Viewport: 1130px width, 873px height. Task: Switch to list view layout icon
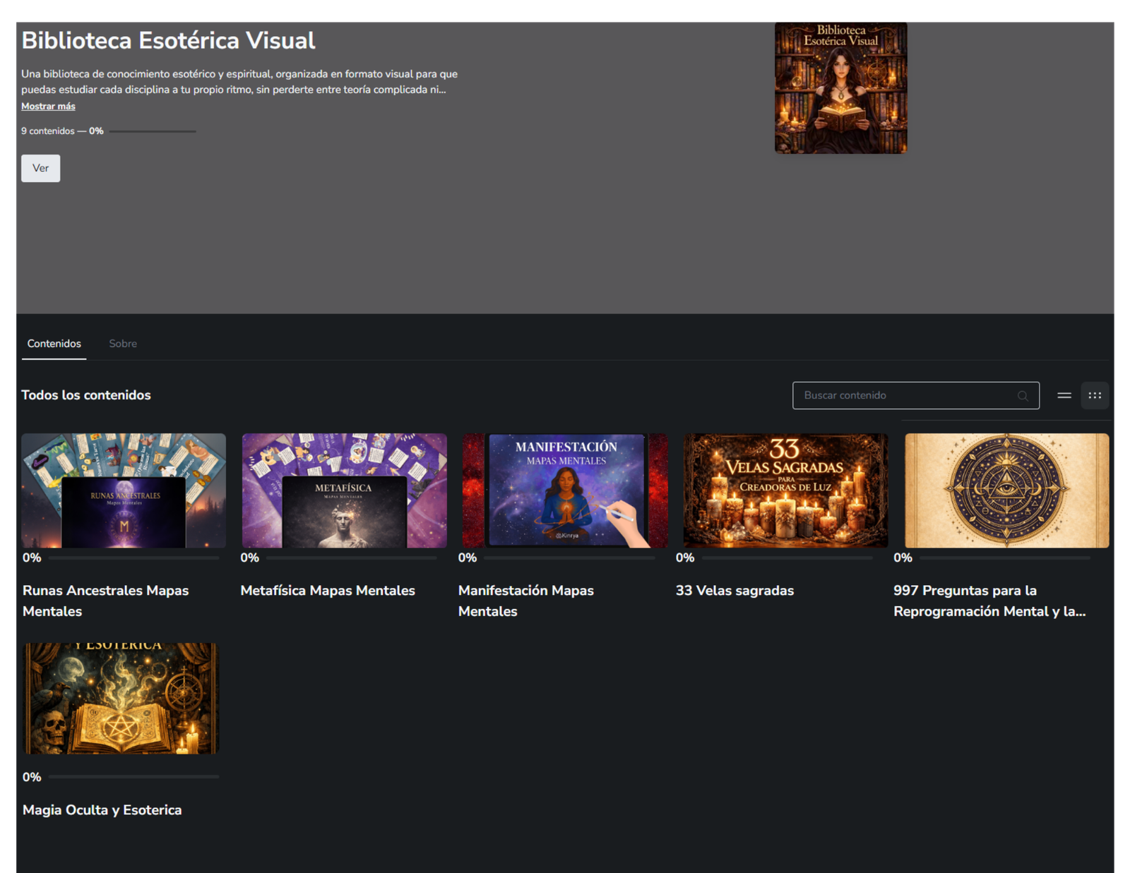1064,395
